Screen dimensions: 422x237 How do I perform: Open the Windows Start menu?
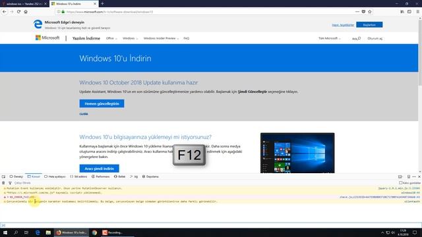pyautogui.click(x=5, y=232)
